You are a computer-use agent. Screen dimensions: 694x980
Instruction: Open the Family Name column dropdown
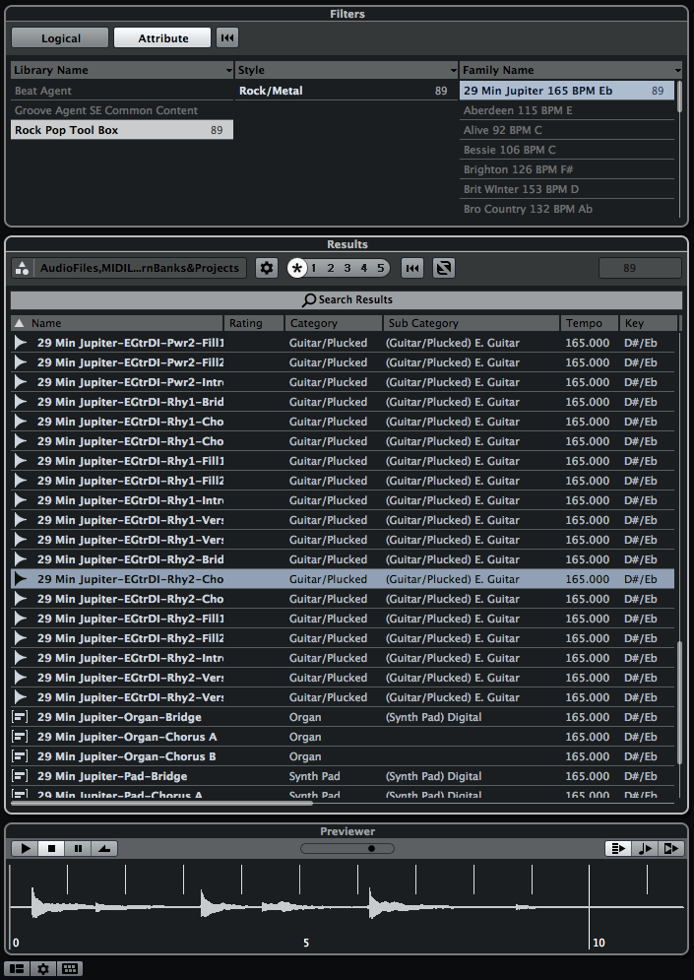678,70
